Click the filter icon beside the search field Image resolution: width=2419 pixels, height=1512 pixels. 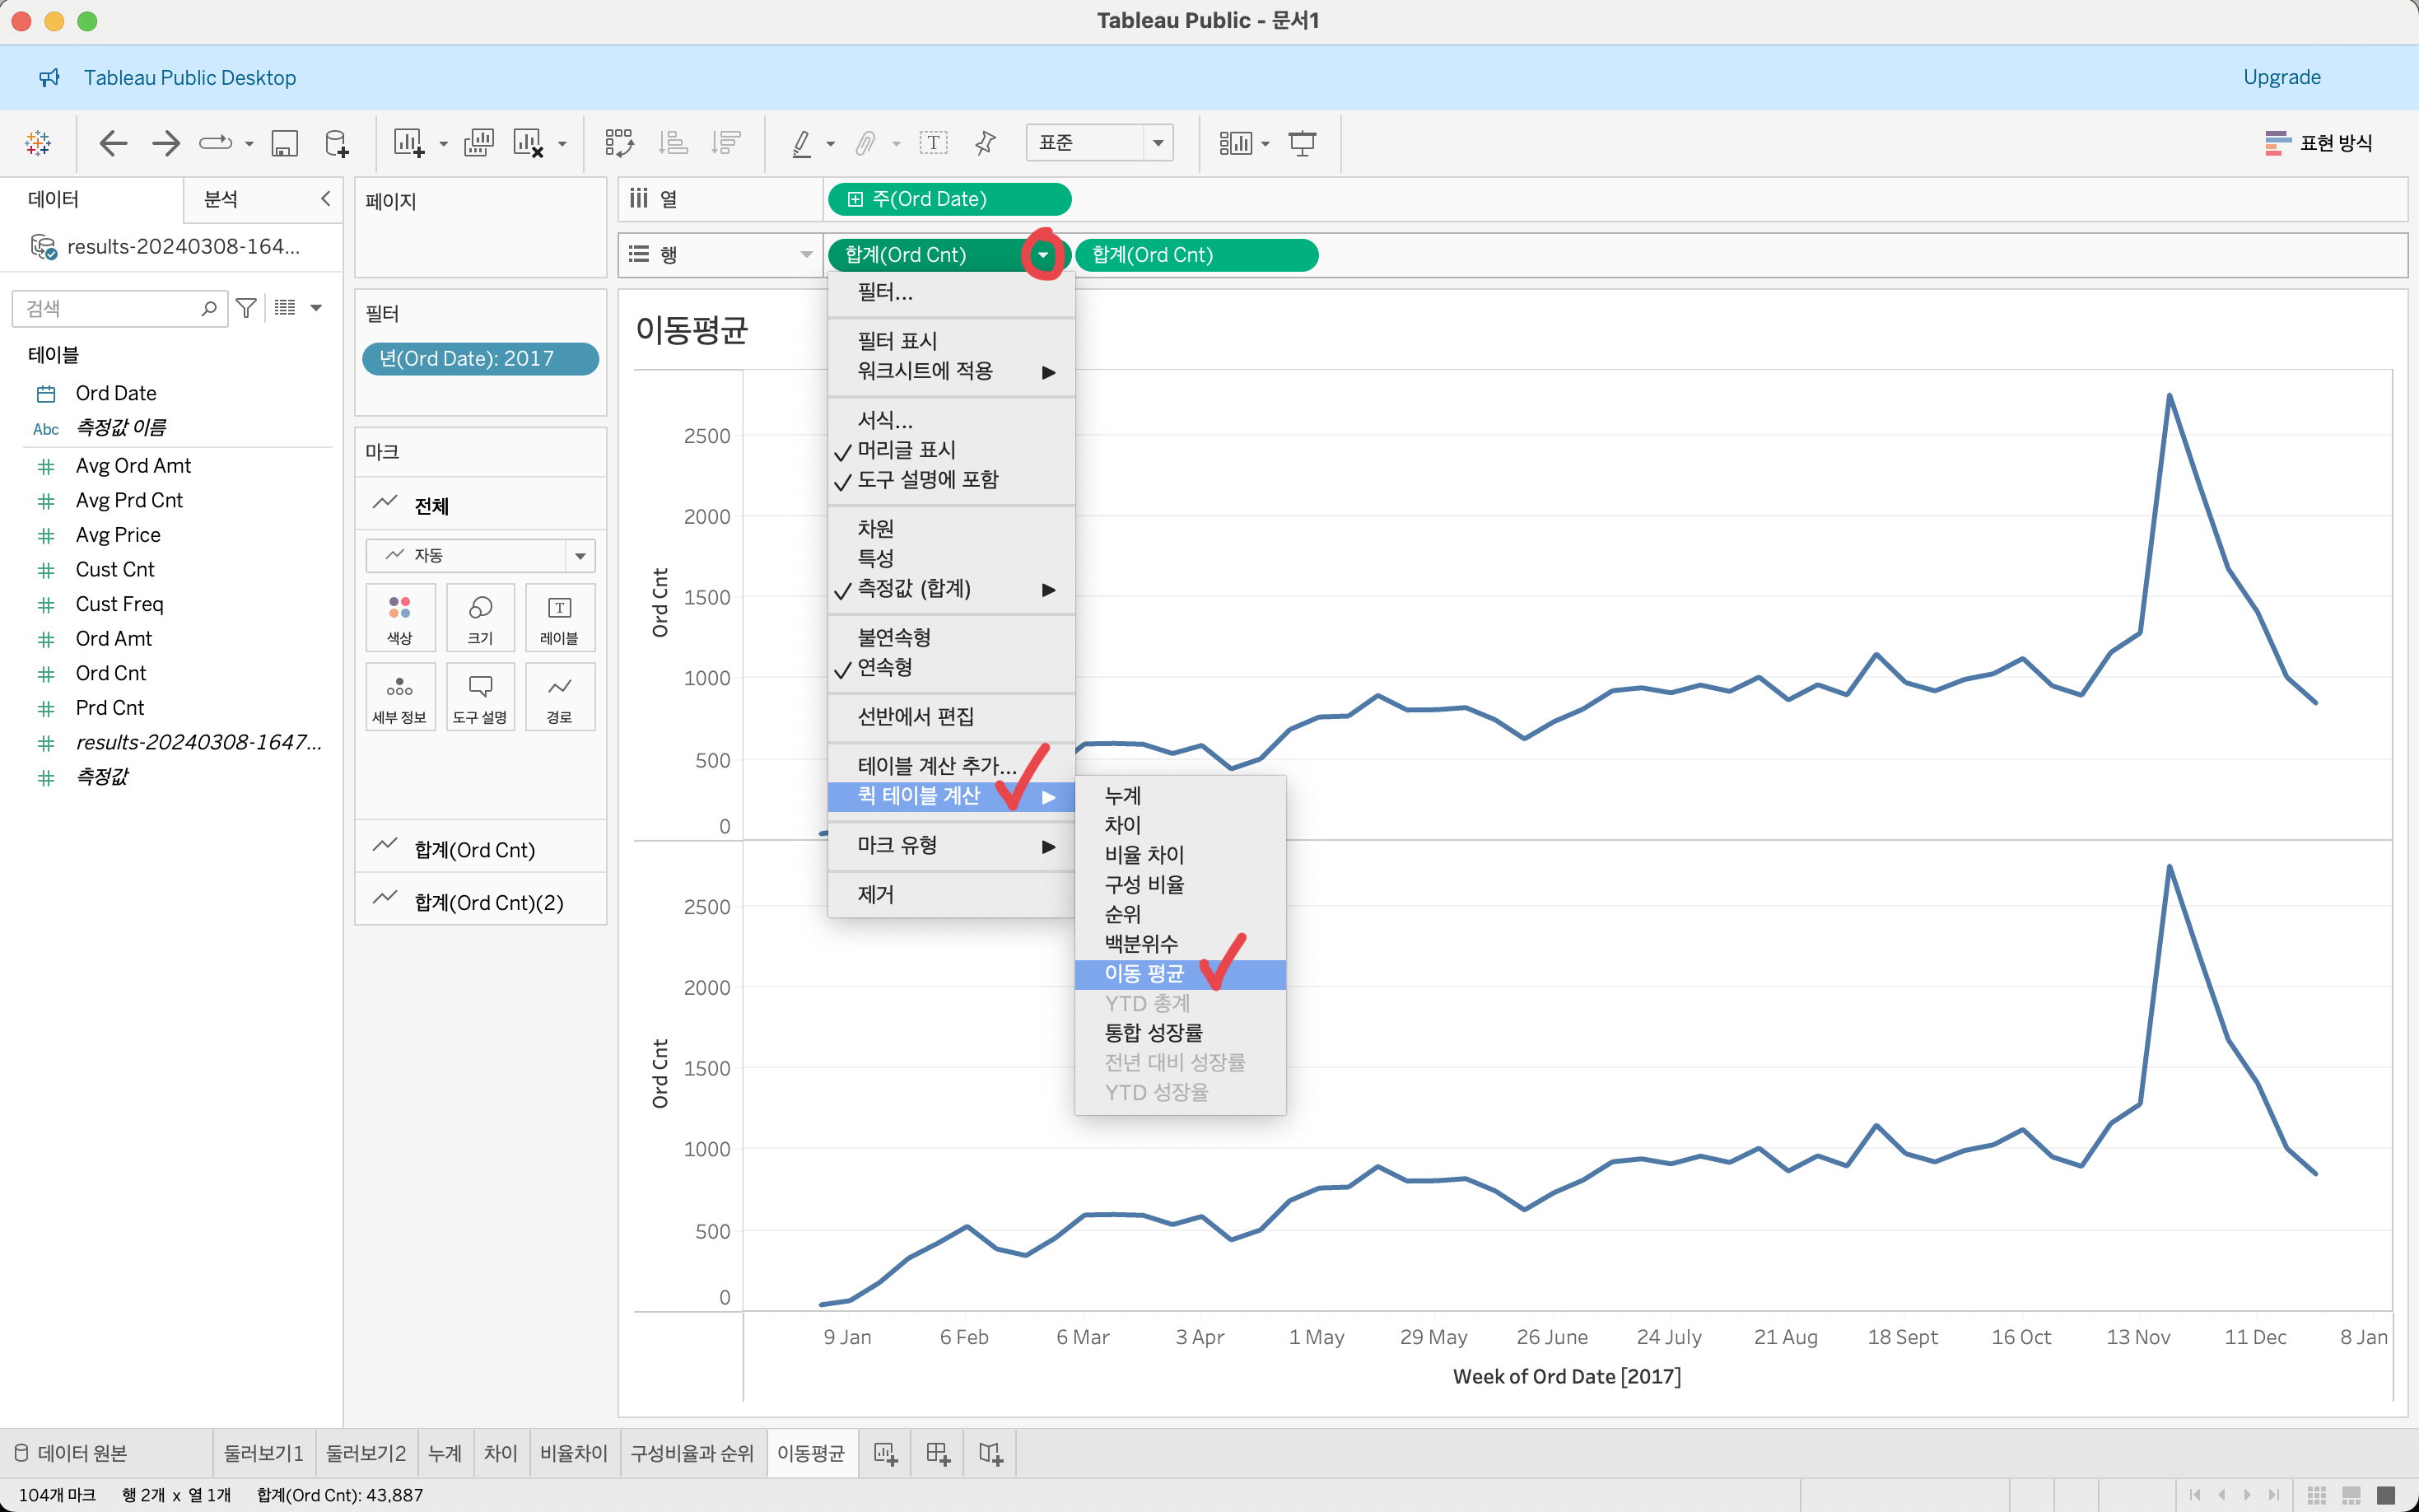click(x=246, y=308)
